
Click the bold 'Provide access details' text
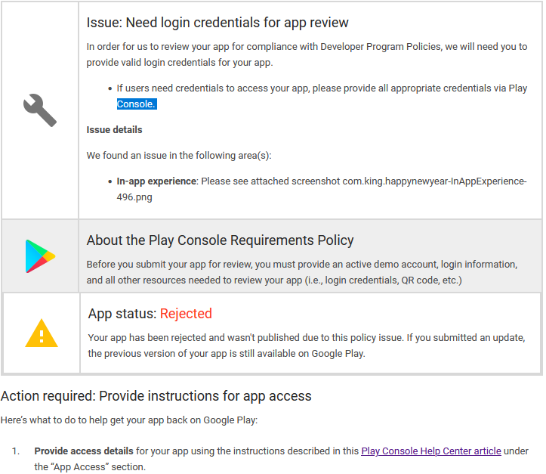click(84, 451)
